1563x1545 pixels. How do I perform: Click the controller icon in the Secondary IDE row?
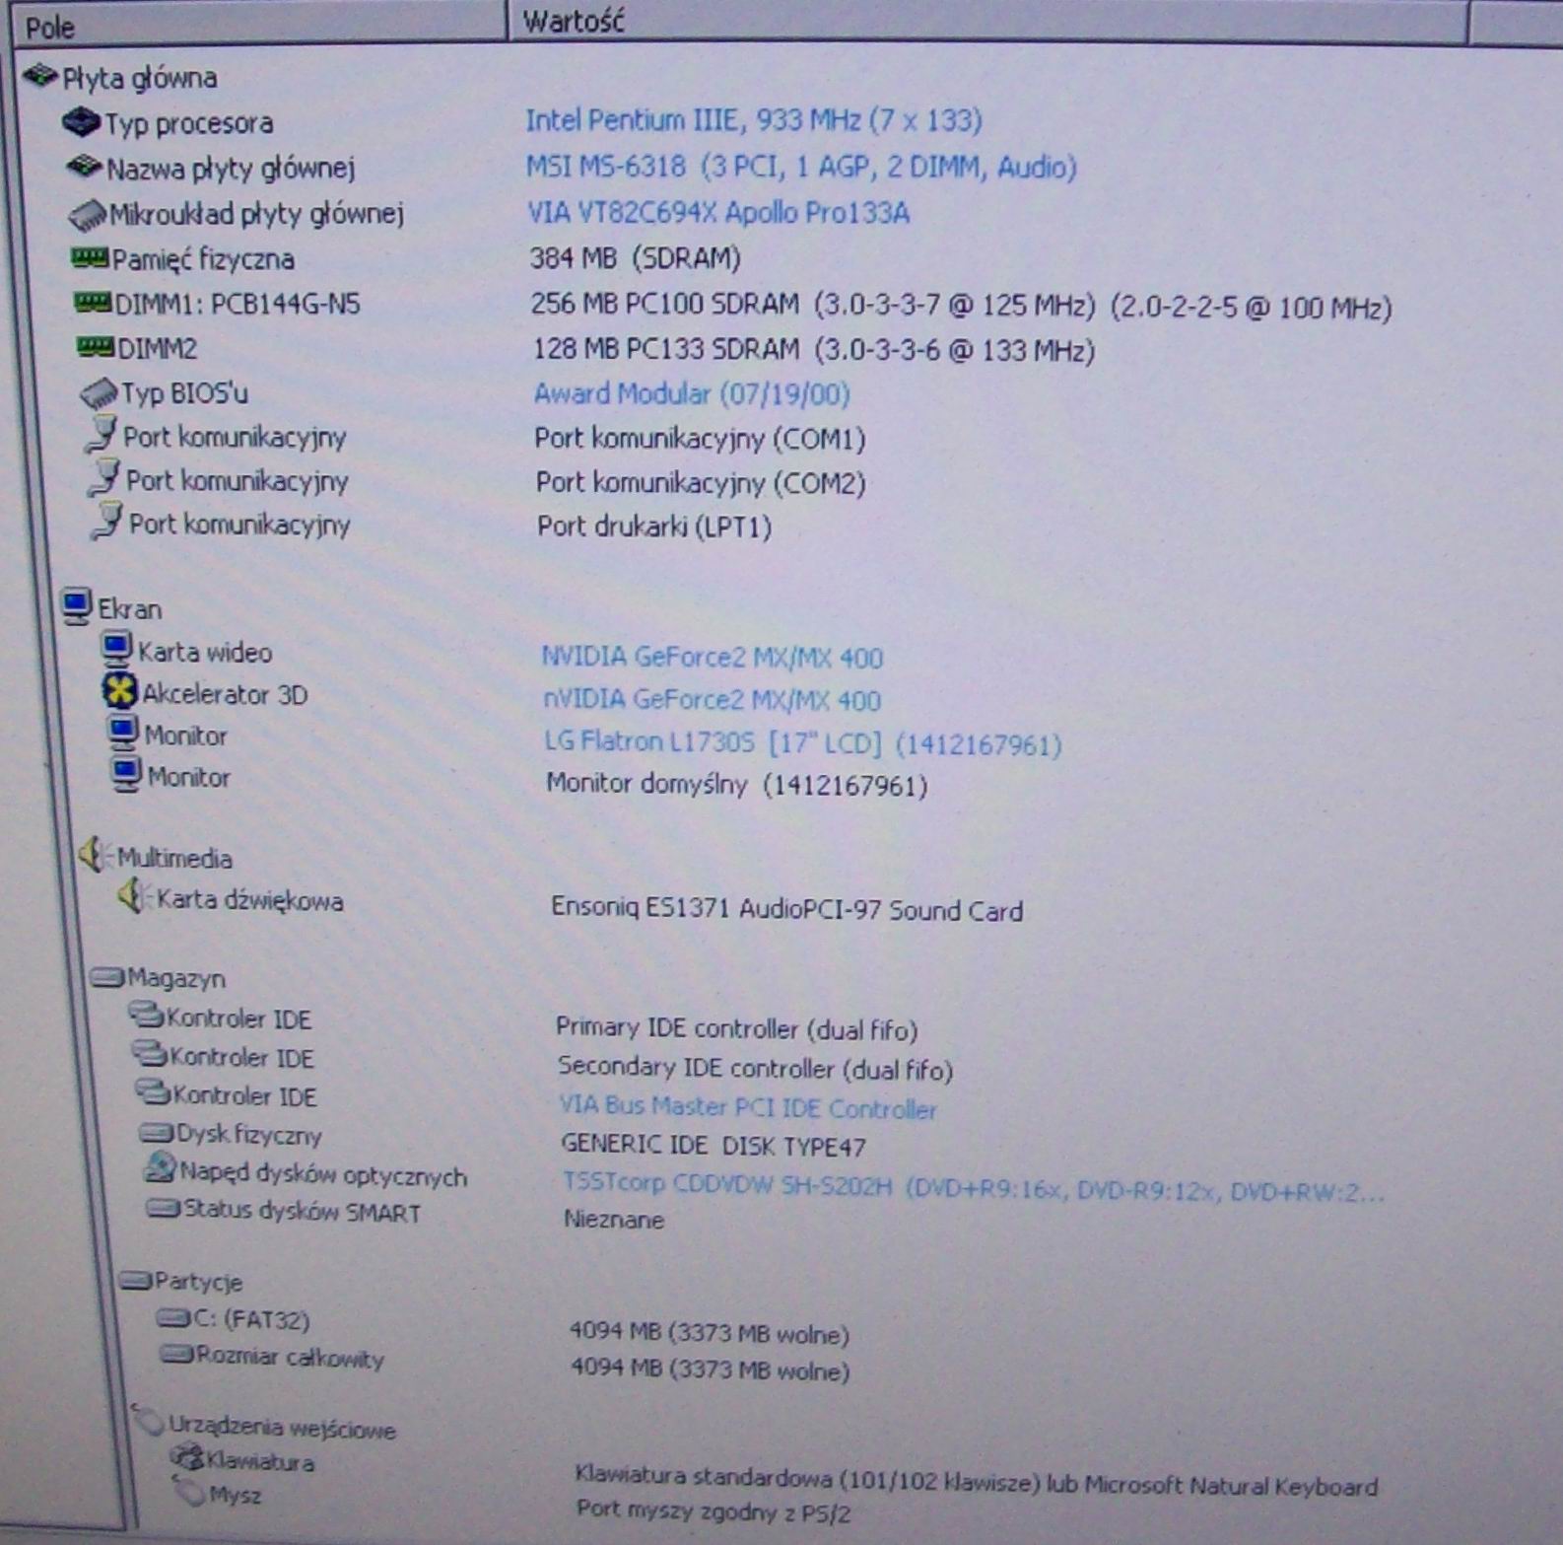click(x=150, y=1055)
